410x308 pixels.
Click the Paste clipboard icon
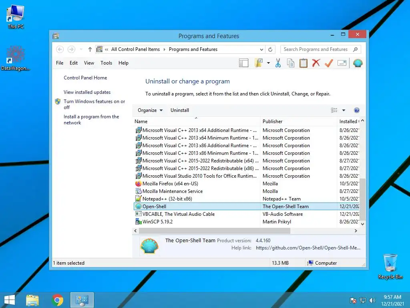pyautogui.click(x=303, y=63)
